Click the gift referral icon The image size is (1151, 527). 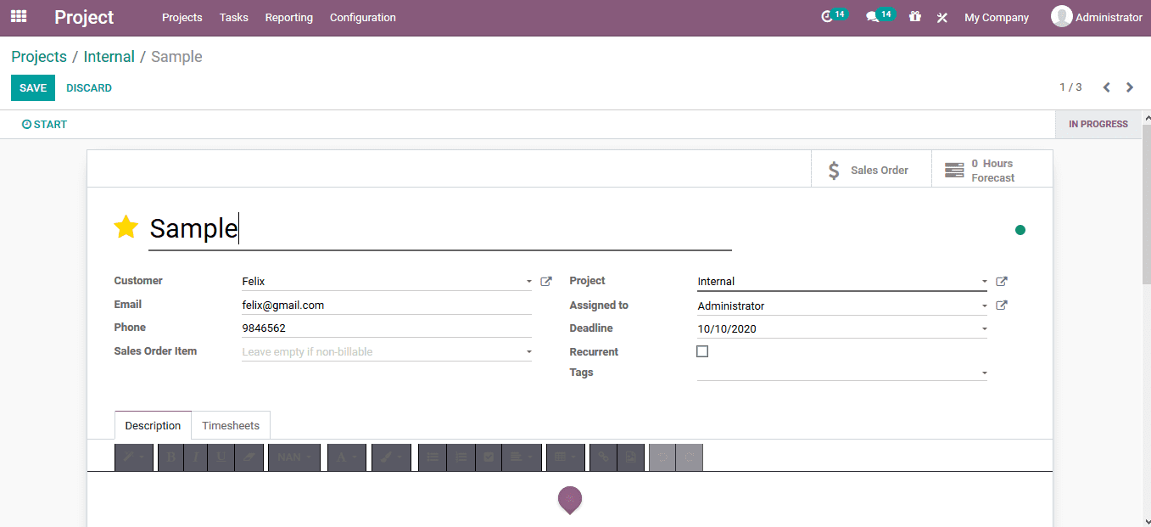click(915, 16)
